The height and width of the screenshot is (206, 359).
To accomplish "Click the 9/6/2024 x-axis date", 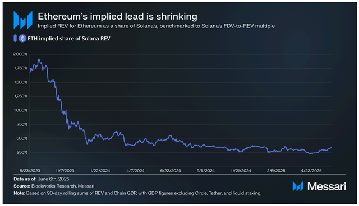I will click(x=206, y=171).
